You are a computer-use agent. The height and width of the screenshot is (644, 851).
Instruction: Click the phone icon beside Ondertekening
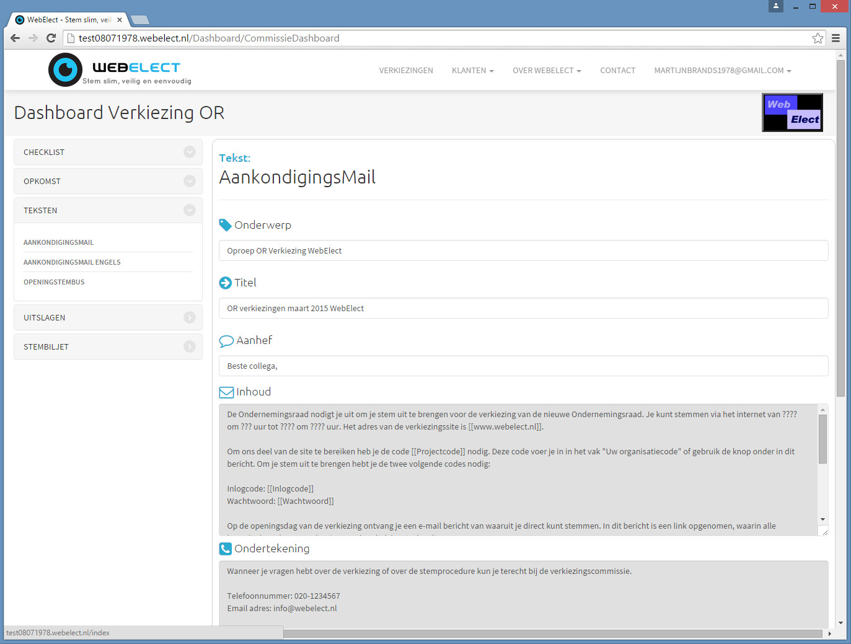[x=225, y=549]
